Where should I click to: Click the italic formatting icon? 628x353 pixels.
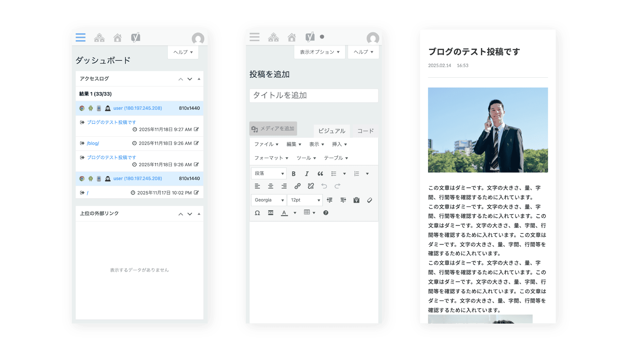(x=307, y=174)
